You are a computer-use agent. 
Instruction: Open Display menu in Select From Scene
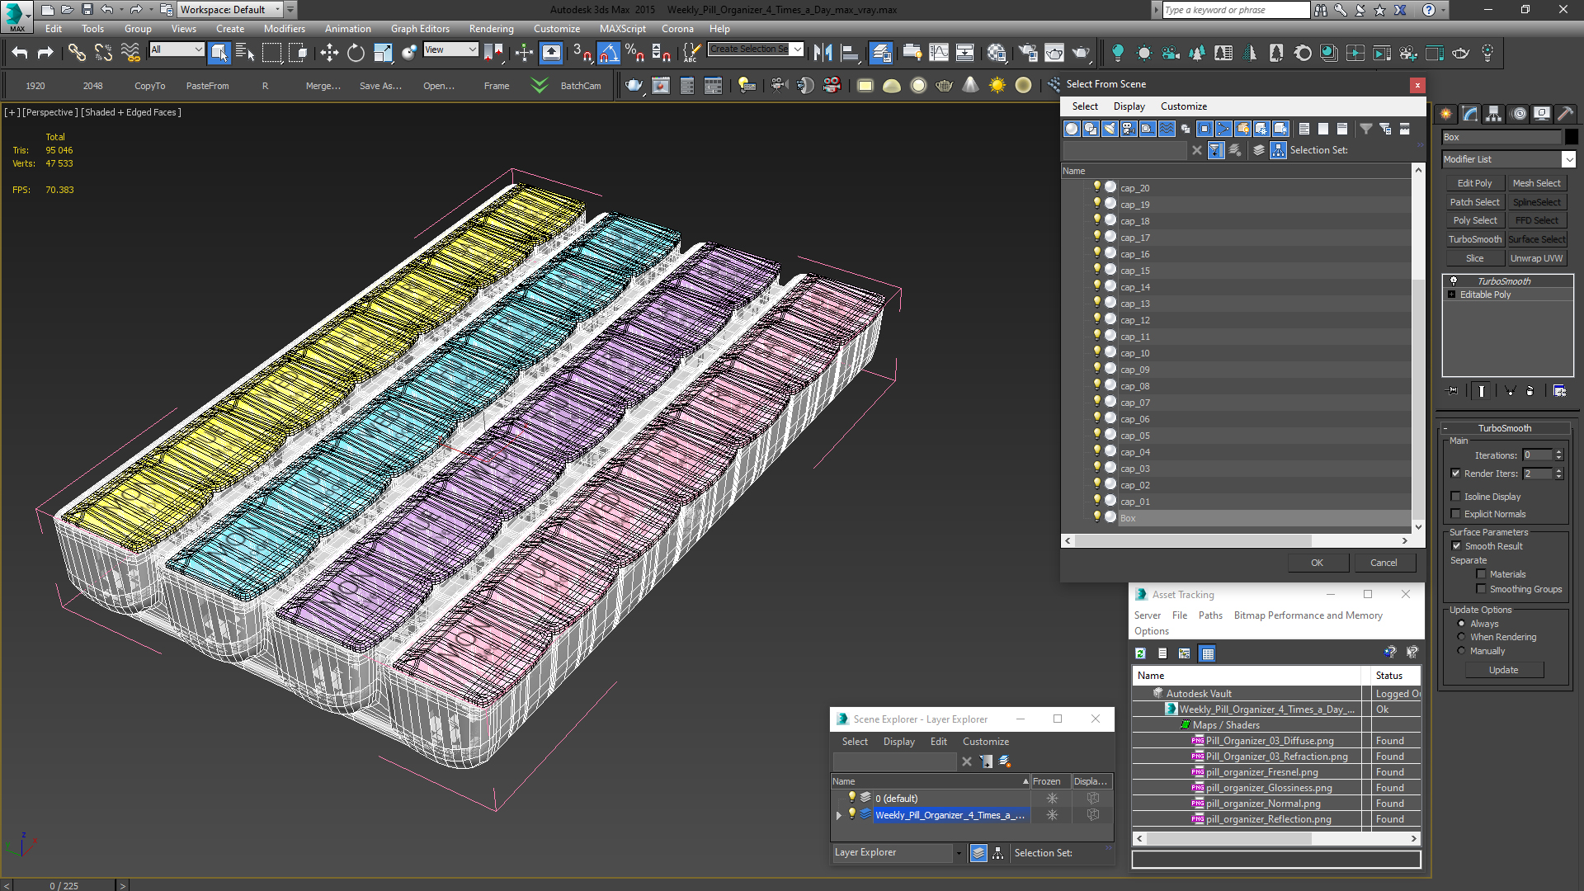pyautogui.click(x=1129, y=106)
